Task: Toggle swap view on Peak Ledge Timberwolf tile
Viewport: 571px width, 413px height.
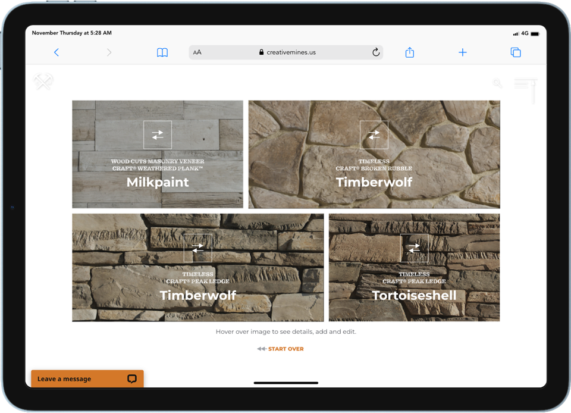Action: click(x=198, y=248)
